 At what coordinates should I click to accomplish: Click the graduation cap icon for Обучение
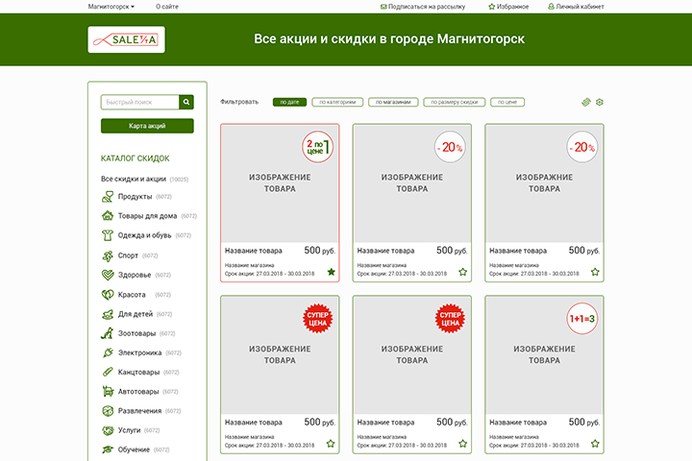(x=108, y=449)
